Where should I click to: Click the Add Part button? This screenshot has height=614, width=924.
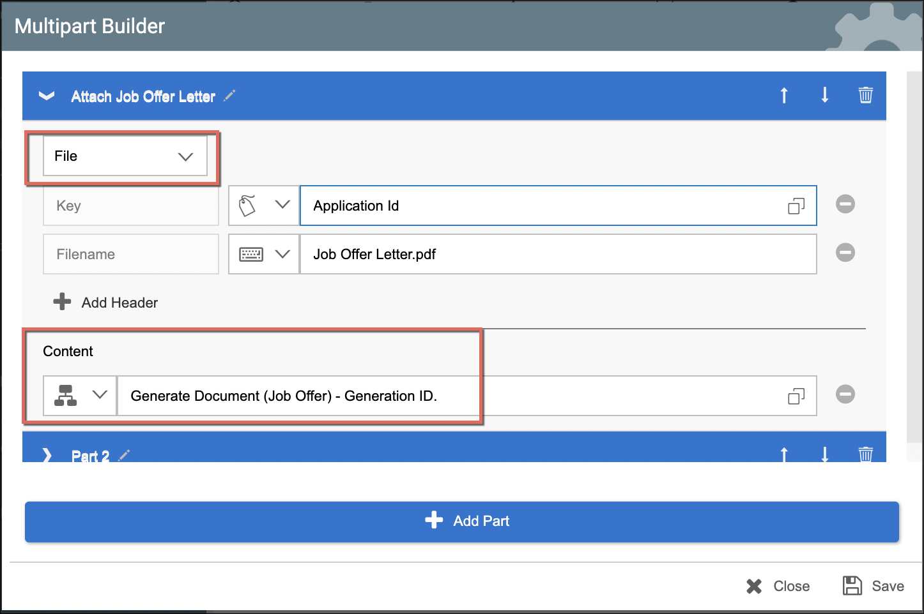click(461, 521)
